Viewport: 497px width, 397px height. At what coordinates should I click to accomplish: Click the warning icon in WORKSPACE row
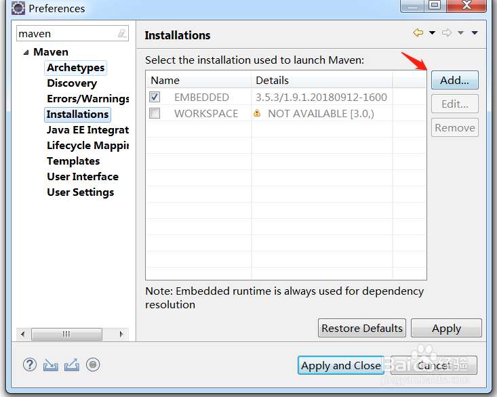click(257, 113)
